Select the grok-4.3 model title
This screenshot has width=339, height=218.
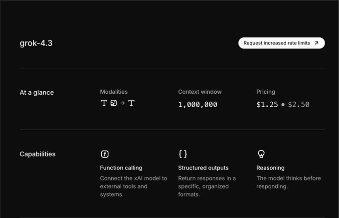click(36, 43)
